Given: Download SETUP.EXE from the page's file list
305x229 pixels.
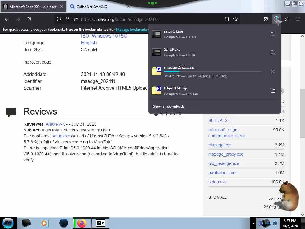Looking at the screenshot, I should [219, 120].
